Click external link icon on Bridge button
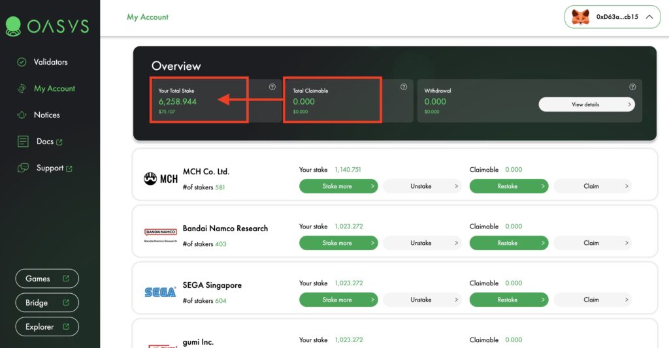This screenshot has height=348, width=669. click(x=66, y=302)
